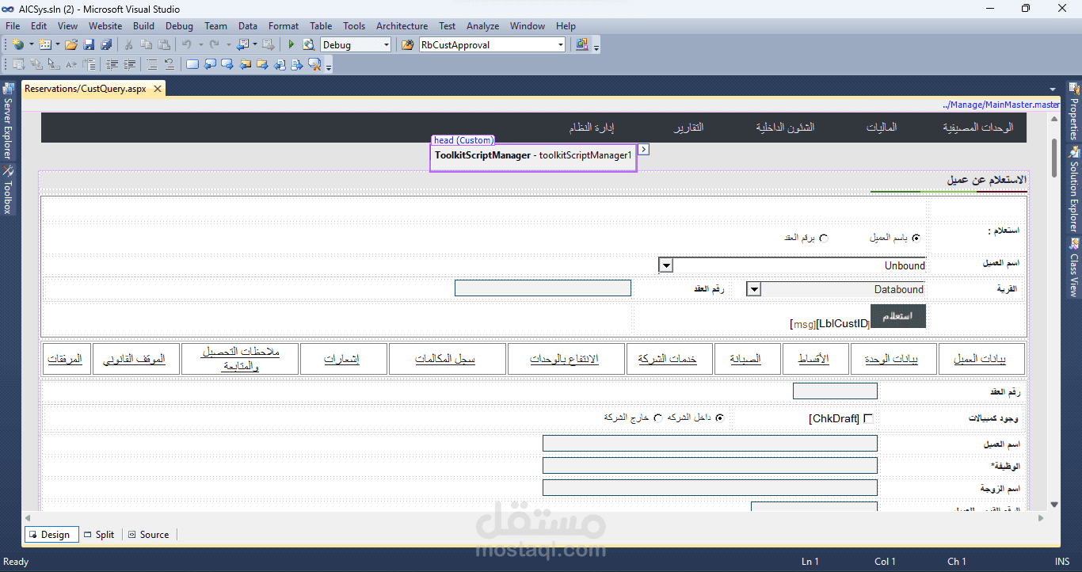
Task: Click the Navigate Forward icon
Action: pyautogui.click(x=269, y=44)
